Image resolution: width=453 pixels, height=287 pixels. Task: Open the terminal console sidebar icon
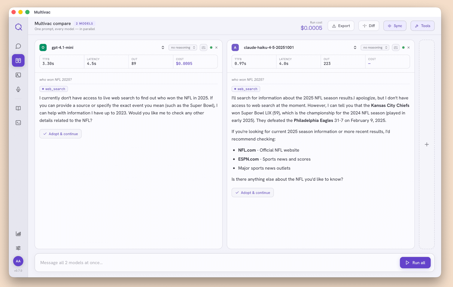point(18,123)
